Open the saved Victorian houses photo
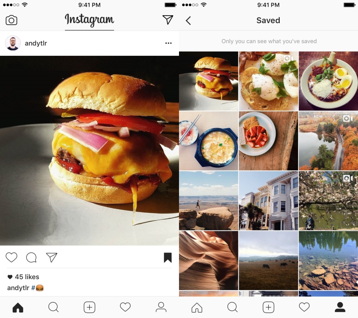The width and height of the screenshot is (358, 318). point(268,201)
